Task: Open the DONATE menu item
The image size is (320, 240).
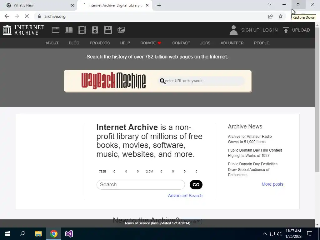Action: point(151,43)
